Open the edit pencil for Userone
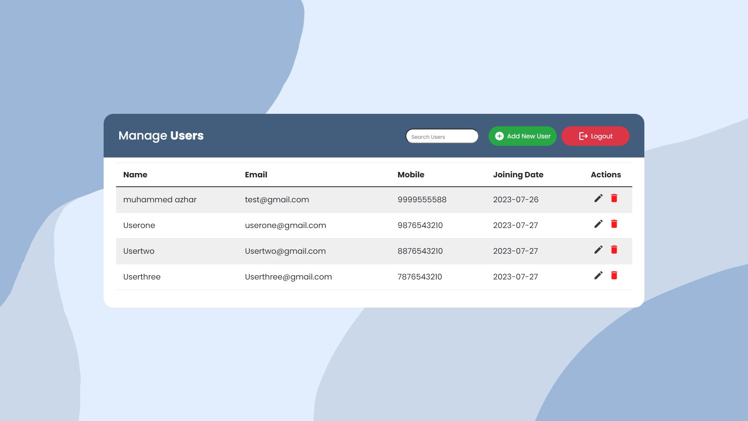The height and width of the screenshot is (421, 748). [598, 224]
